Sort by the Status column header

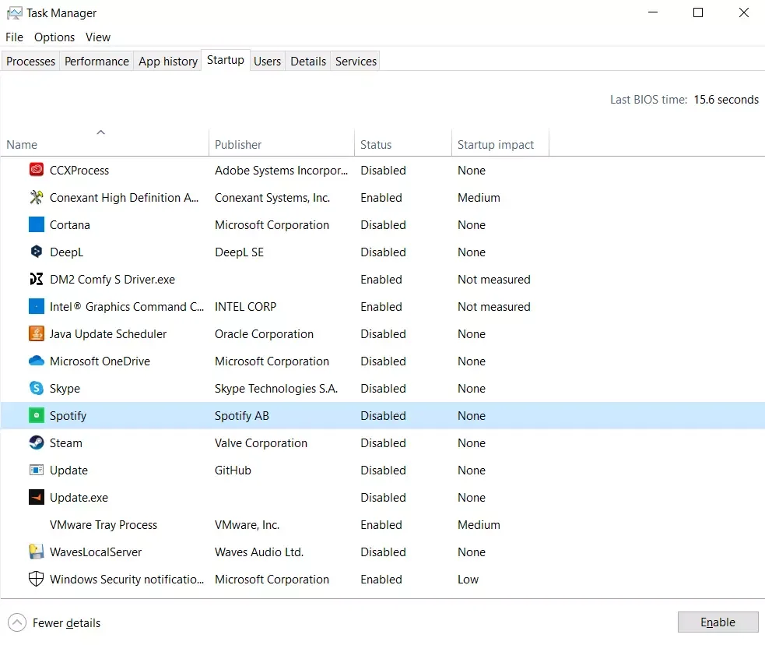click(403, 145)
